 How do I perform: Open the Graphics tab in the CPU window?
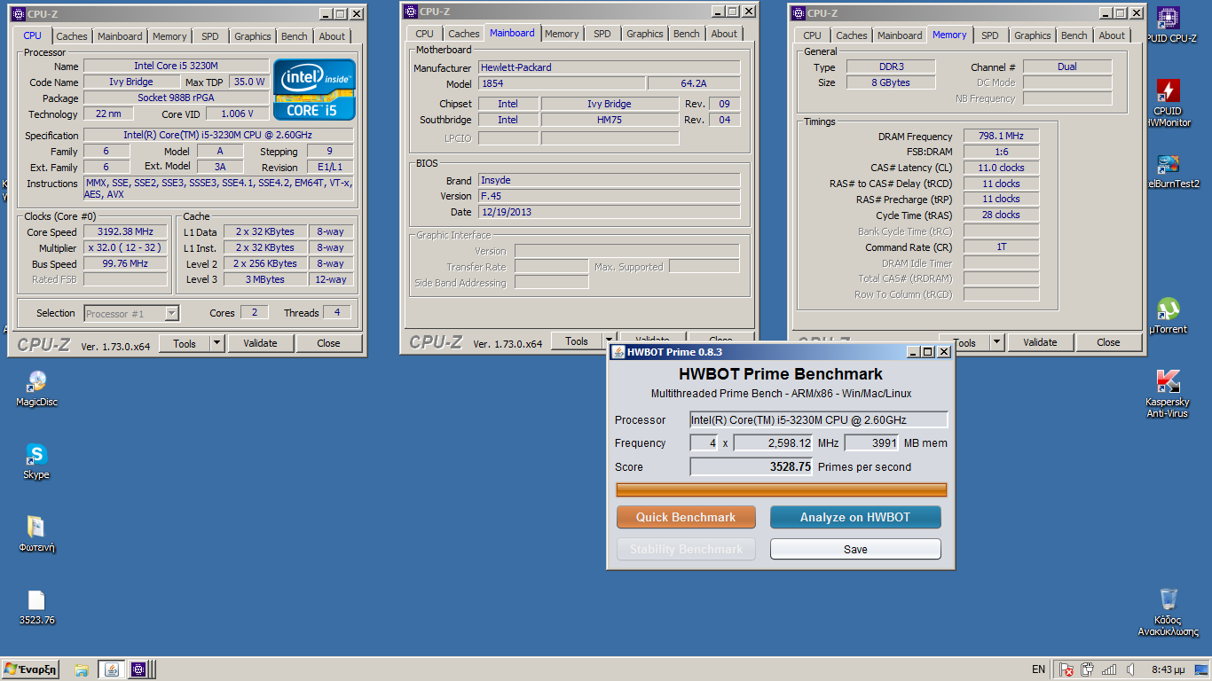click(253, 36)
